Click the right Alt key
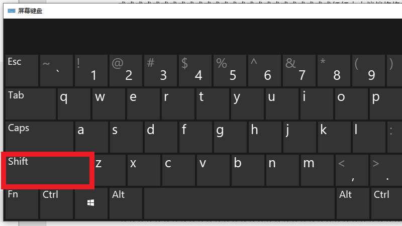The image size is (402, 226). tap(353, 203)
